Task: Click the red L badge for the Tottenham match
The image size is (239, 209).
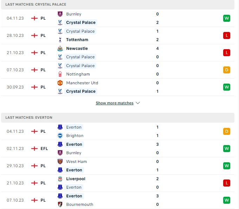Action: [227, 35]
